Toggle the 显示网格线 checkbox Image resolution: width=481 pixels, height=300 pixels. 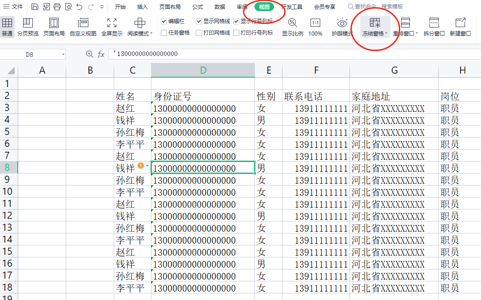coord(199,21)
